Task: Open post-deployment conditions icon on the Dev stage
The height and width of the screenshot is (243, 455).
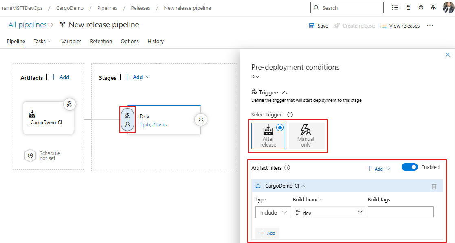Action: click(x=200, y=119)
